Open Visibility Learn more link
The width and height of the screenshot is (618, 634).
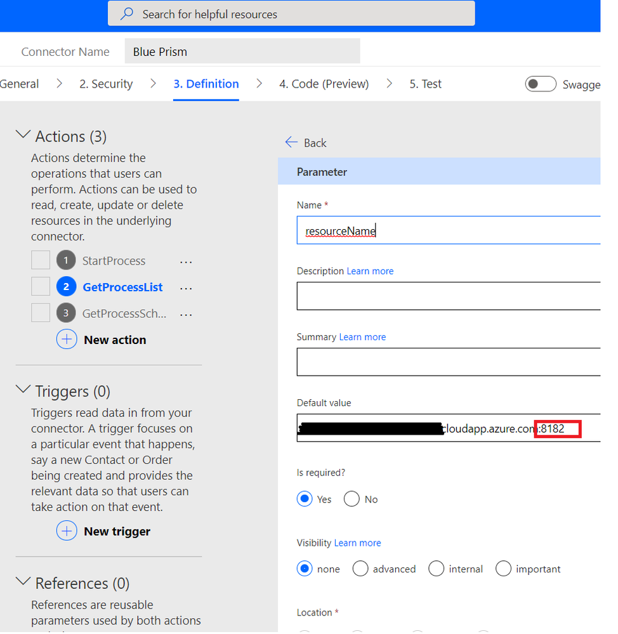tap(357, 543)
